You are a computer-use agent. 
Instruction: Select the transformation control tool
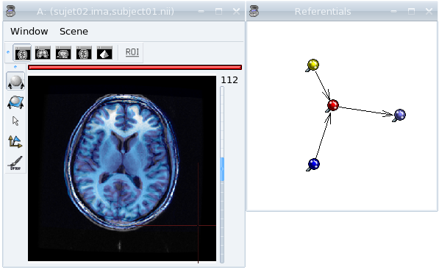[15, 142]
